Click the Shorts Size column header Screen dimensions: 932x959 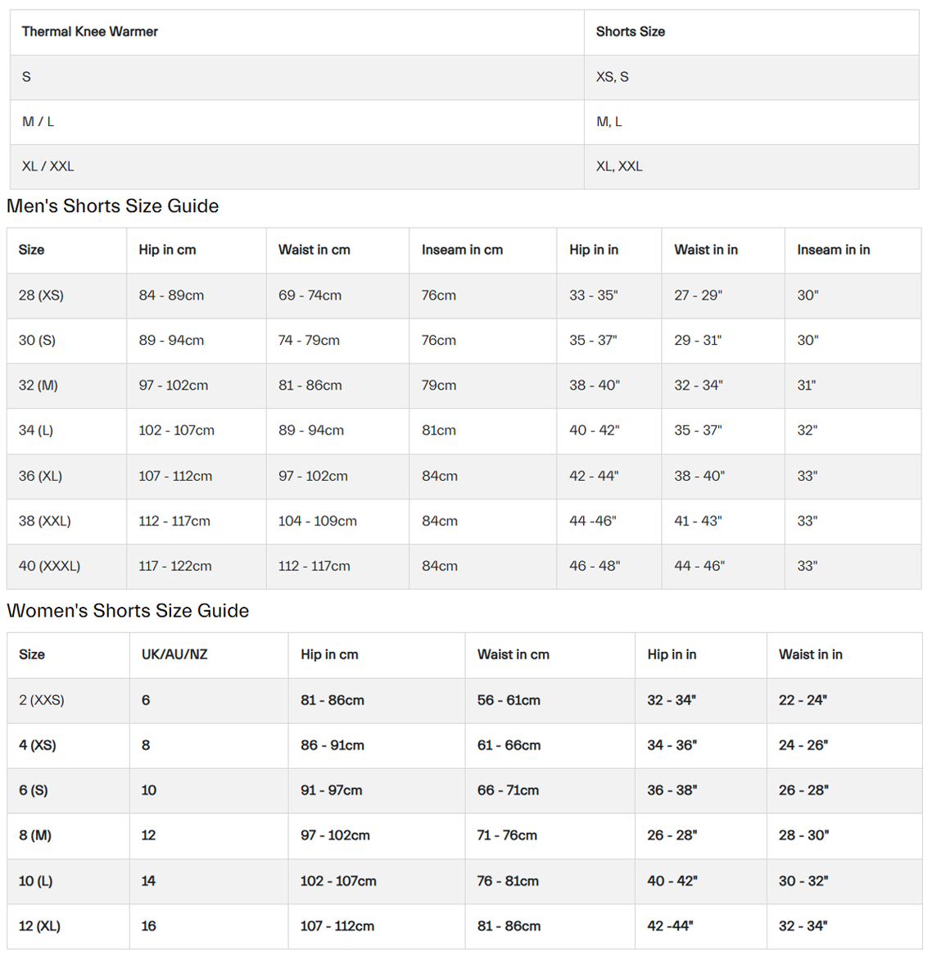pyautogui.click(x=630, y=32)
